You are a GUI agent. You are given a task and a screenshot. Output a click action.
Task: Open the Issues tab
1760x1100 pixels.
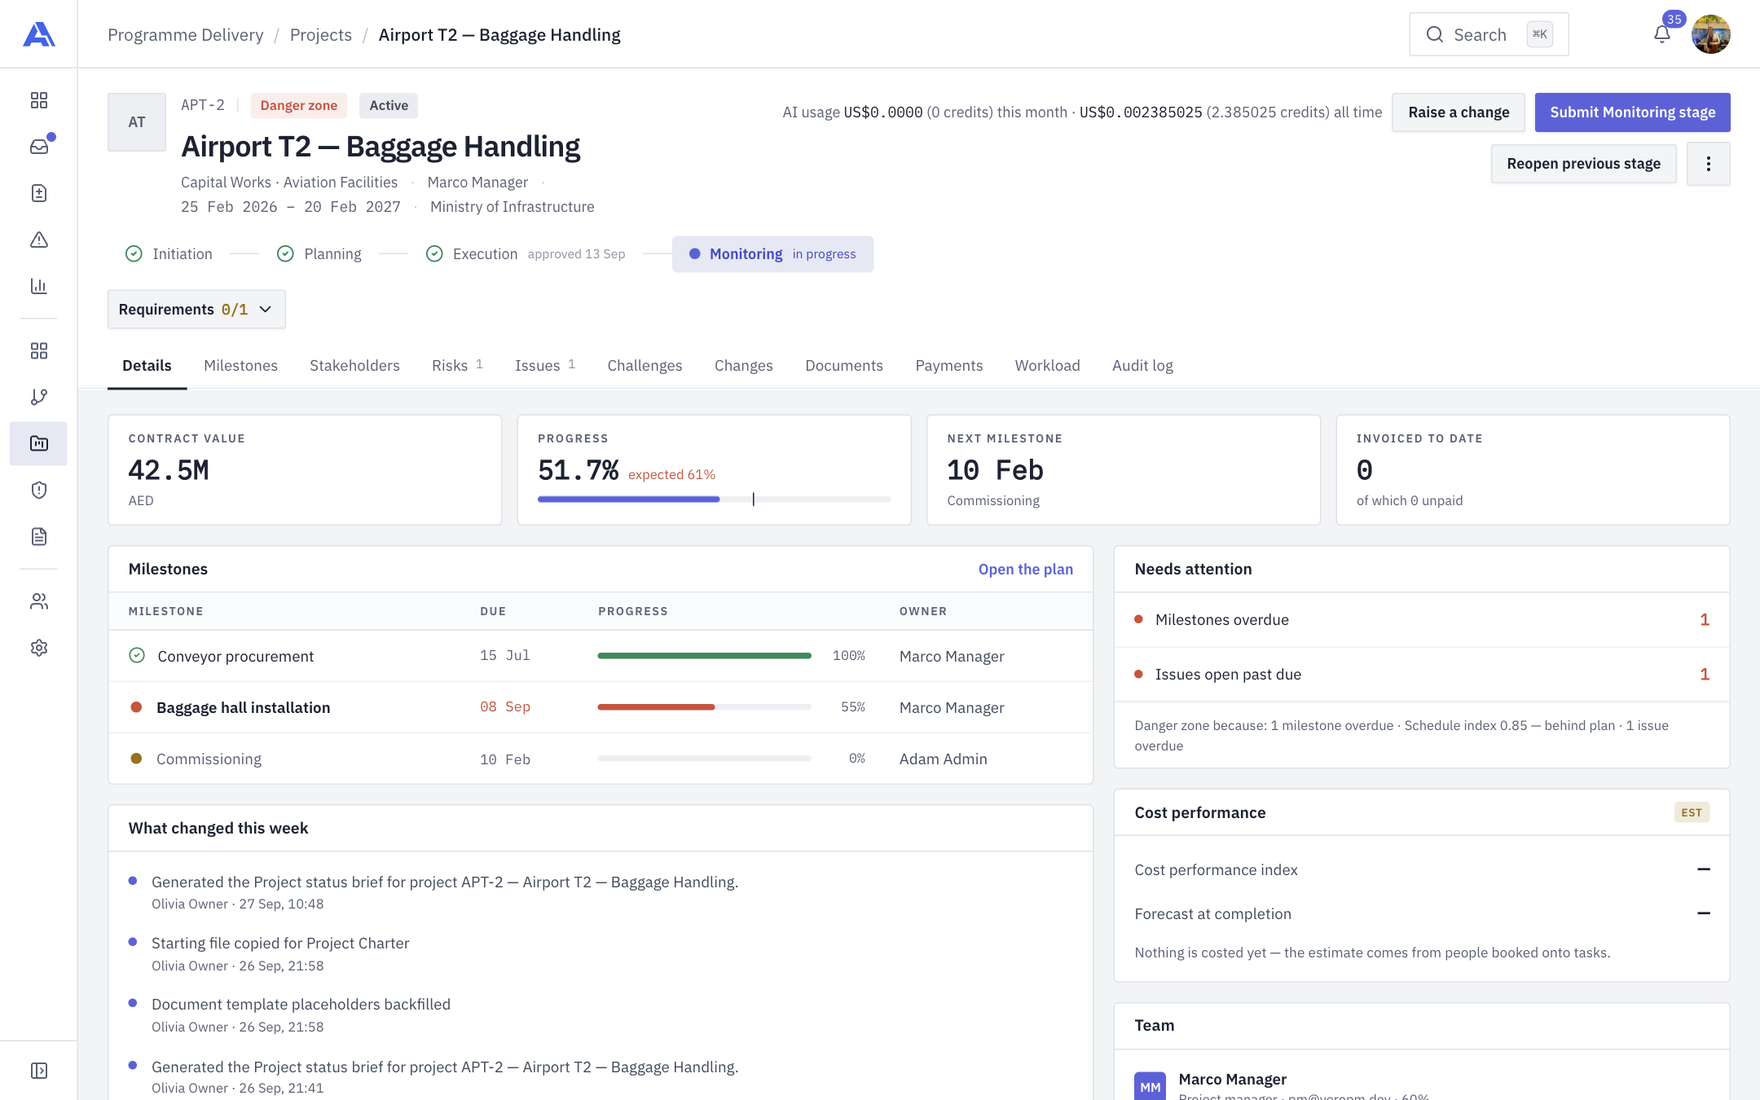coord(545,366)
